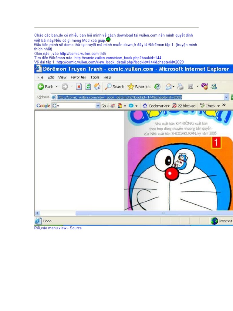Screen dimensions: 233x311
Task: Open Windows Messenger people icon
Action: [x=214, y=87]
